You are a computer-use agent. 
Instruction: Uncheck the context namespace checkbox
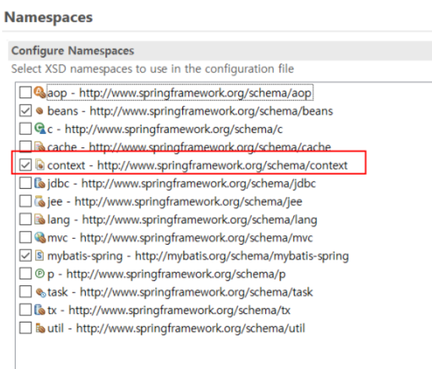pyautogui.click(x=25, y=165)
